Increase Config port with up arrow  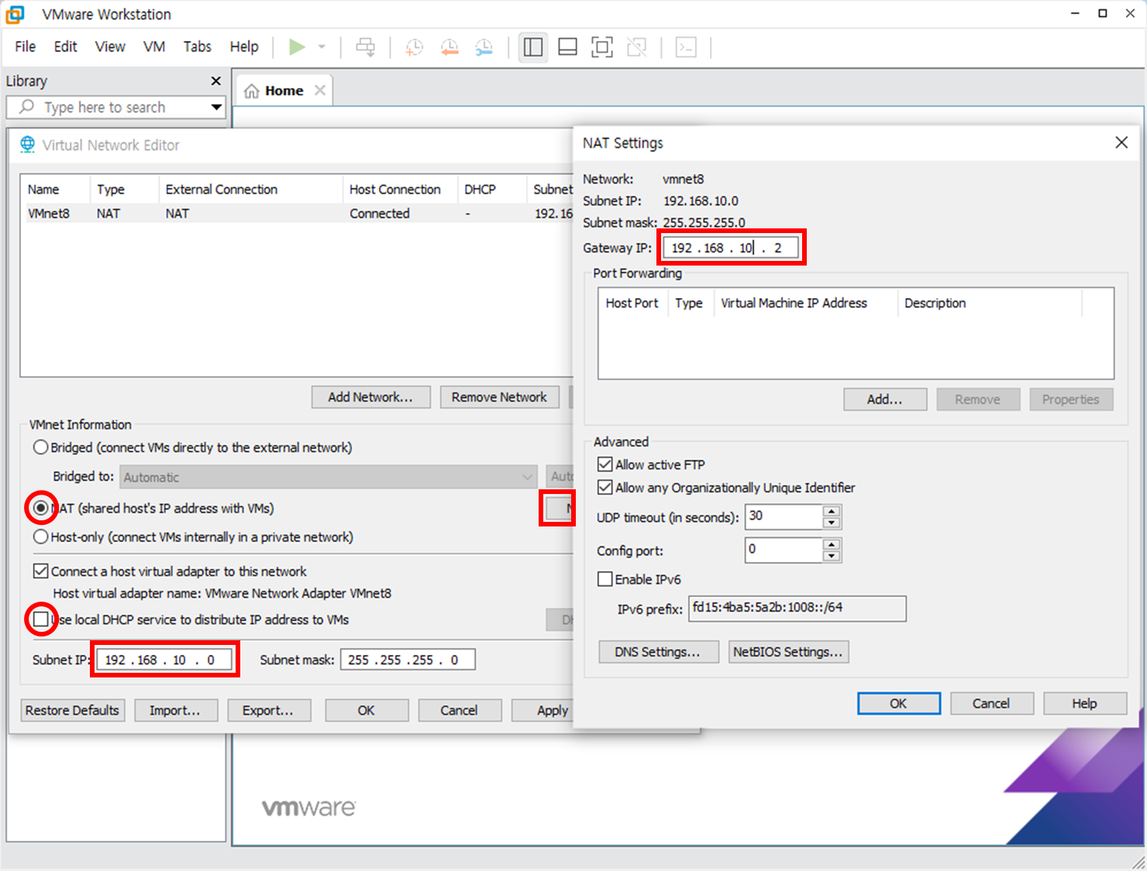point(832,544)
